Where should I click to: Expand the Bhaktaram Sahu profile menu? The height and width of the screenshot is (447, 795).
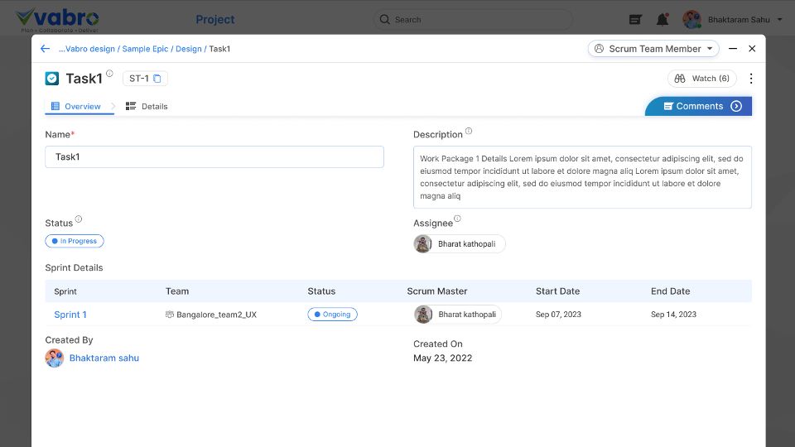coord(778,20)
